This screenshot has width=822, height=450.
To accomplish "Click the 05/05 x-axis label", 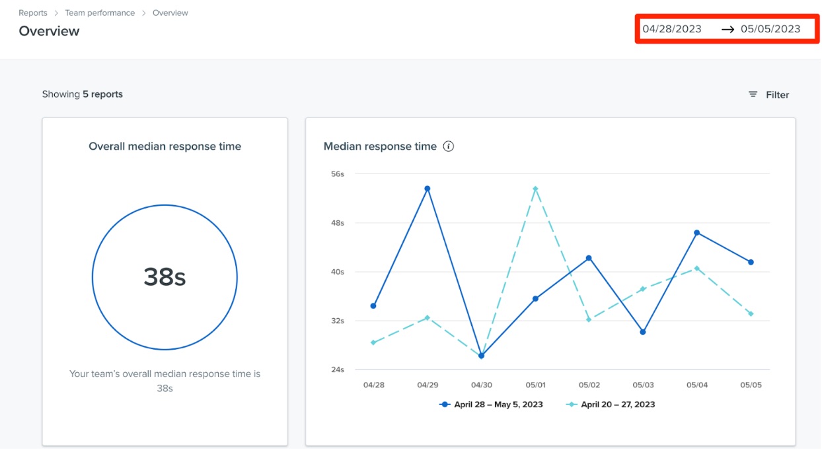I will [751, 385].
